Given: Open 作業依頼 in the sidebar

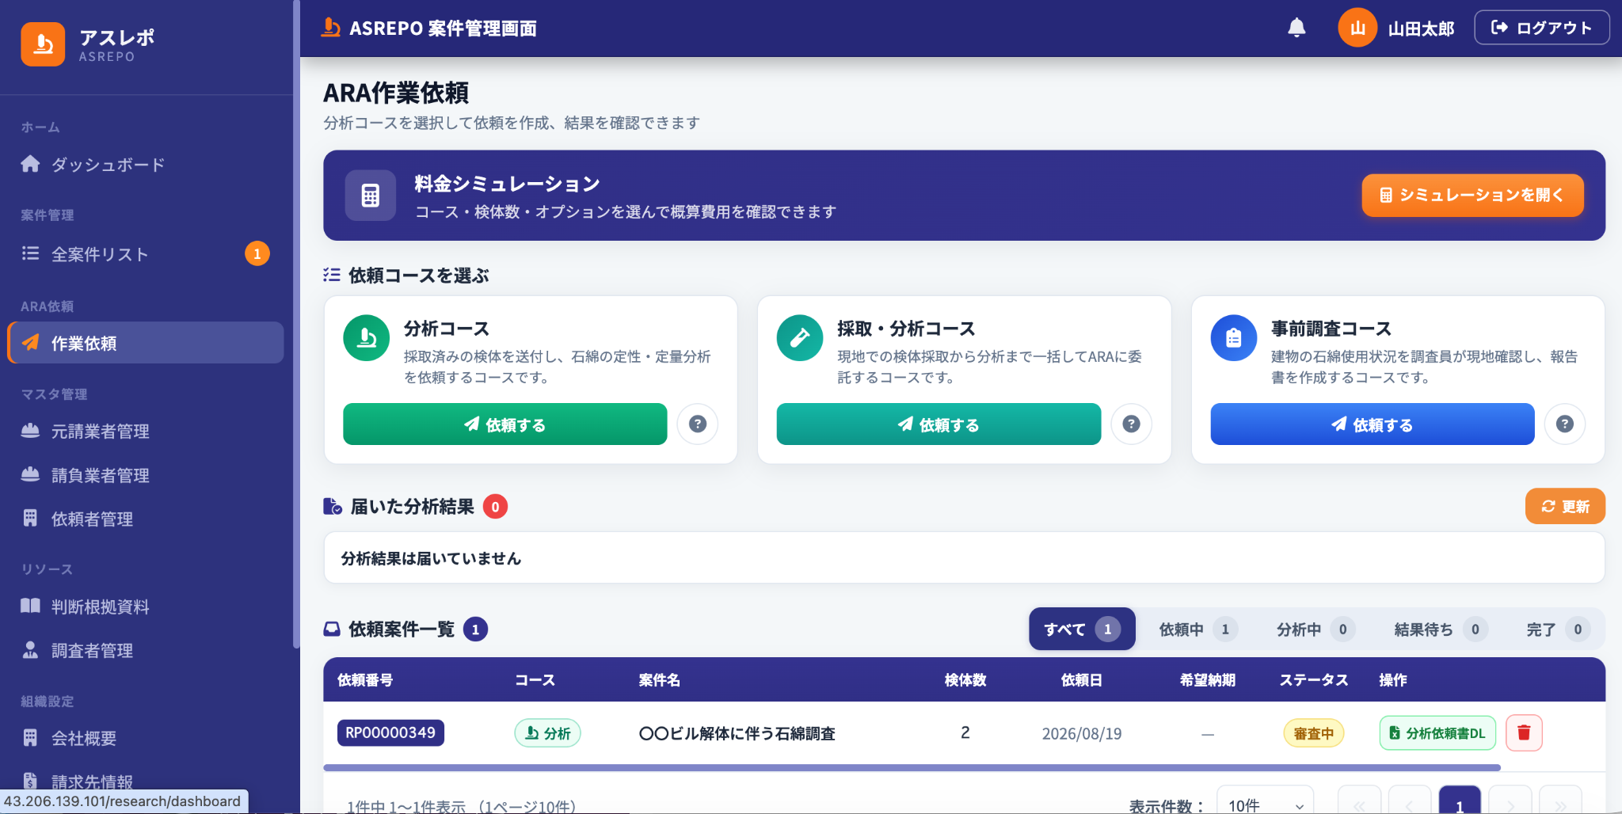Looking at the screenshot, I should (x=146, y=343).
